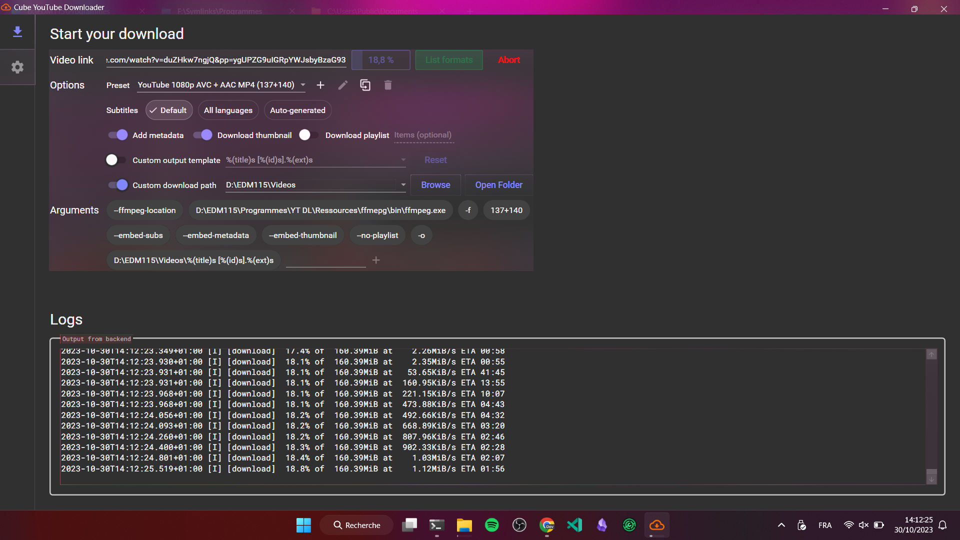This screenshot has height=540, width=960.
Task: Browse for a download folder
Action: 435,184
